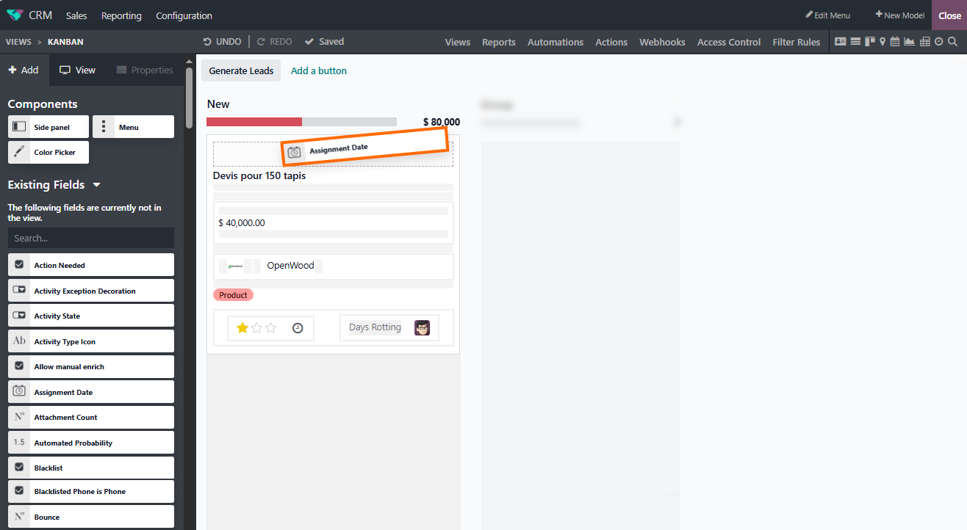Toggle the first priority star

click(242, 328)
